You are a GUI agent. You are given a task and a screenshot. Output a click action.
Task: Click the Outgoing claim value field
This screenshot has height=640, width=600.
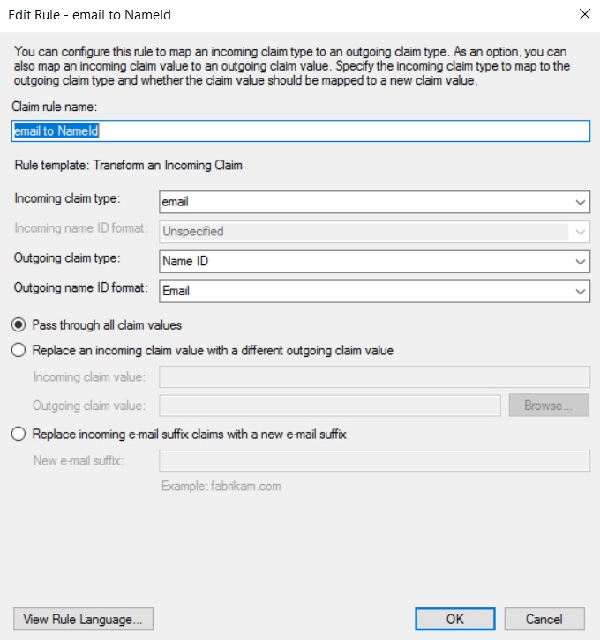[x=330, y=406]
